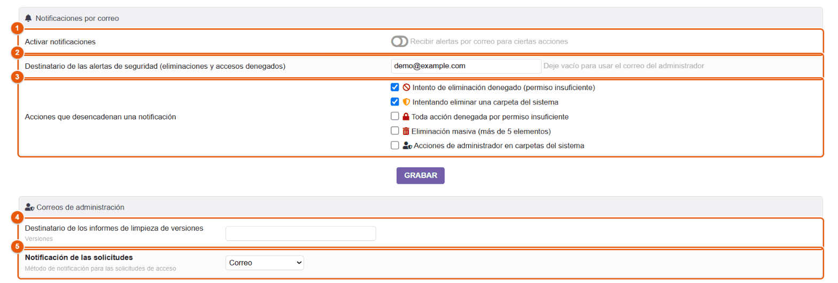Viewport: 838px width, 283px height.
Task: Click the red prohibited icon beside Intento de eliminación
Action: [406, 87]
